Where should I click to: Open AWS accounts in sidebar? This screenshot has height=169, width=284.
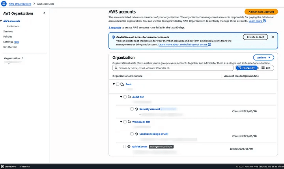pos(11,21)
